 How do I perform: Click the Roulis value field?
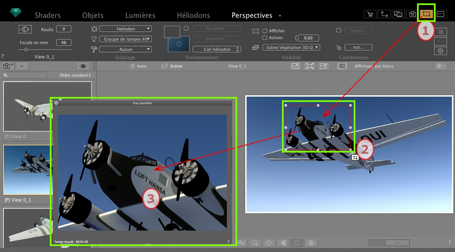click(64, 29)
